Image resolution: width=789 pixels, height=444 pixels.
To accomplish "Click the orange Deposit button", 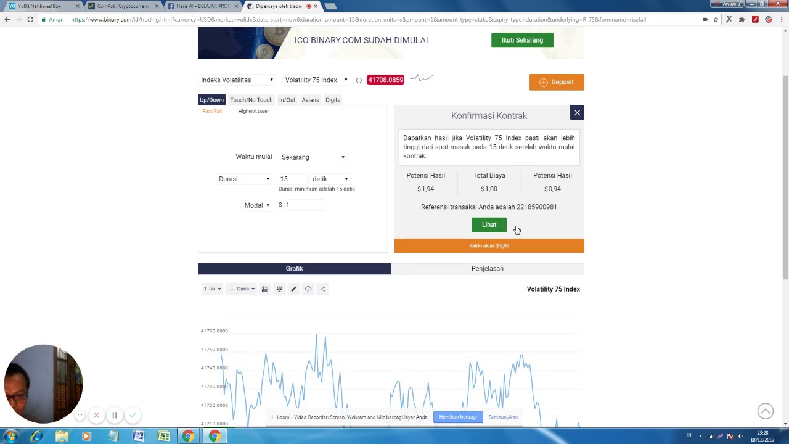I will 557,82.
